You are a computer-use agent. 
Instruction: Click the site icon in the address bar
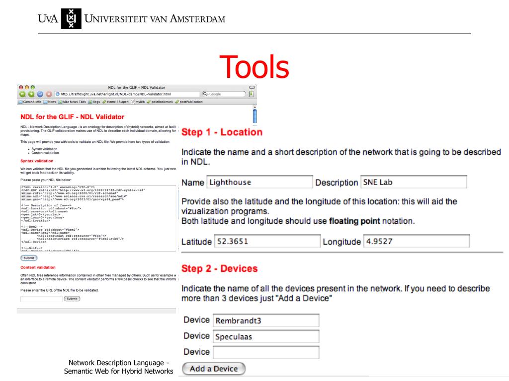click(58, 94)
